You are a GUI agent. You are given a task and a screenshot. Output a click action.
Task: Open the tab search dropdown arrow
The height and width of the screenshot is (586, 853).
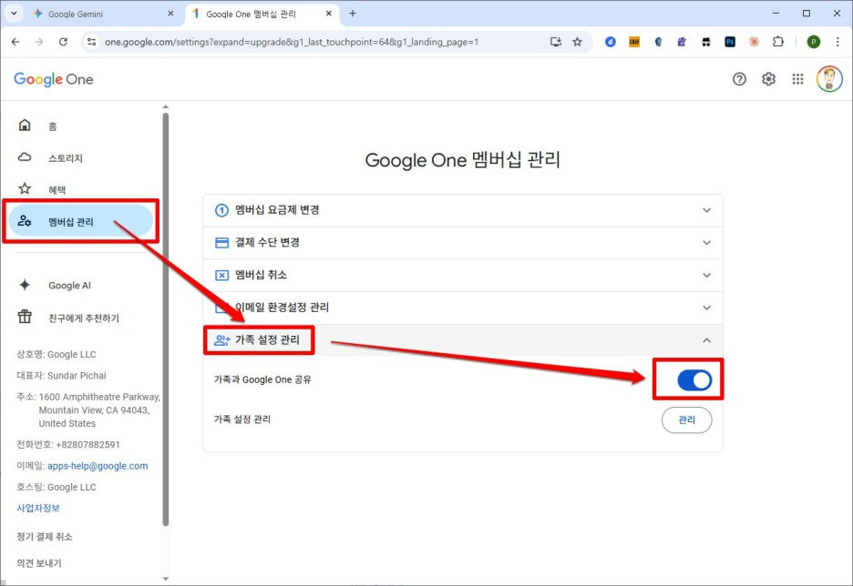[14, 14]
